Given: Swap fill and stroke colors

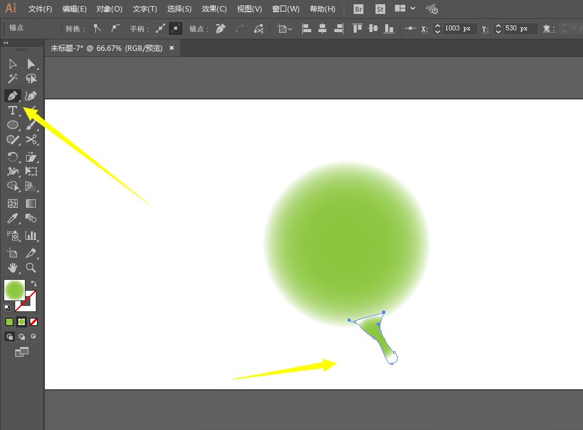Looking at the screenshot, I should pos(34,283).
